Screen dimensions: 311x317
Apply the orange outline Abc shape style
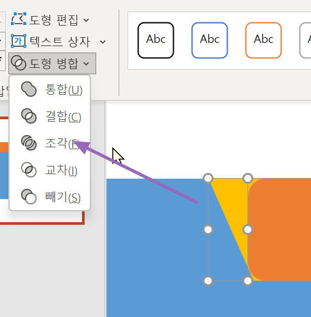coord(264,40)
